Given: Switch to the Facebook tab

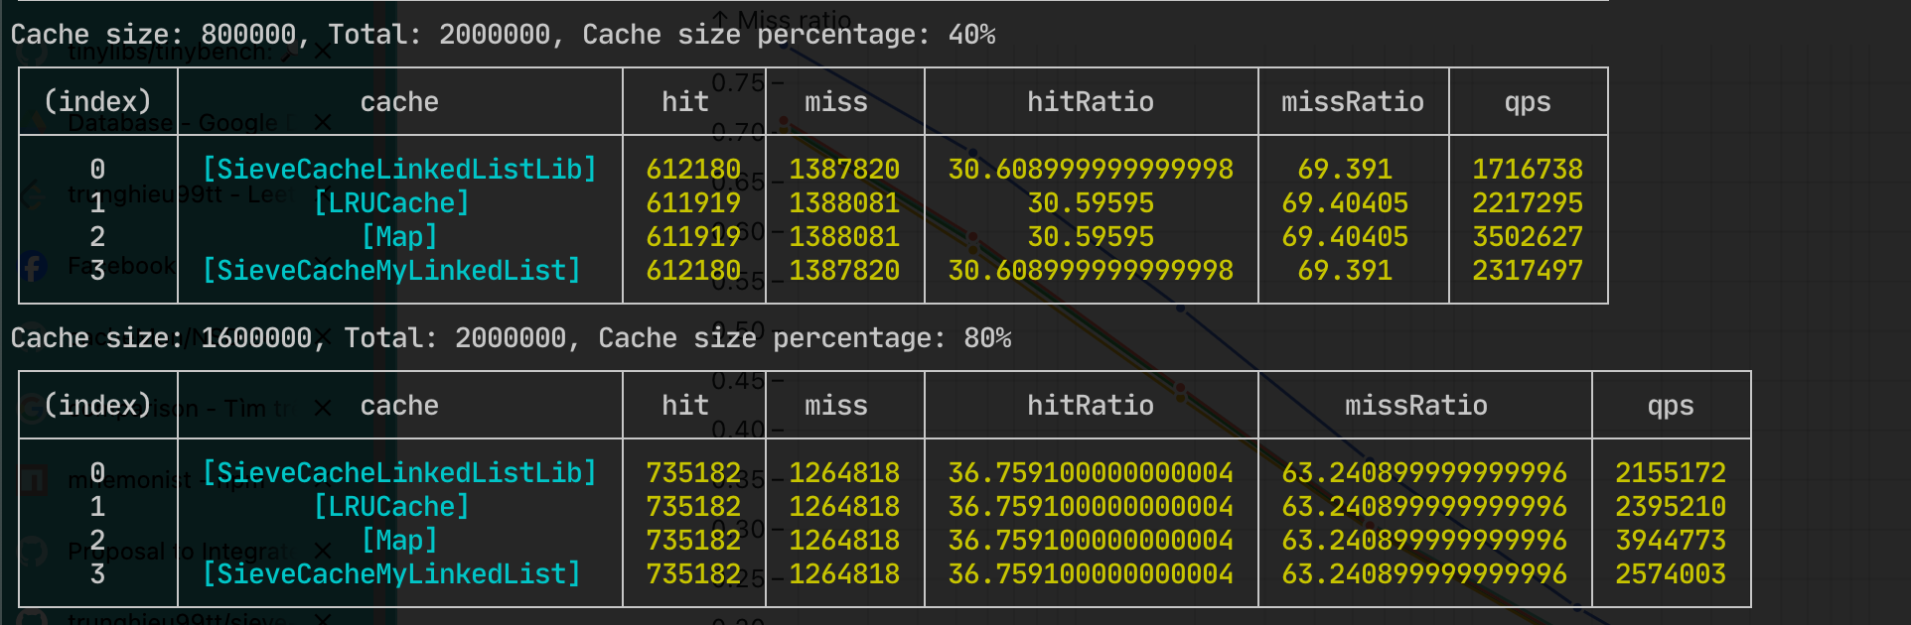Looking at the screenshot, I should pos(121,266).
